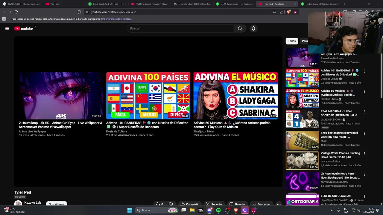Open the Kazoku Lab channel name
This screenshot has width=383, height=215.
(33, 202)
